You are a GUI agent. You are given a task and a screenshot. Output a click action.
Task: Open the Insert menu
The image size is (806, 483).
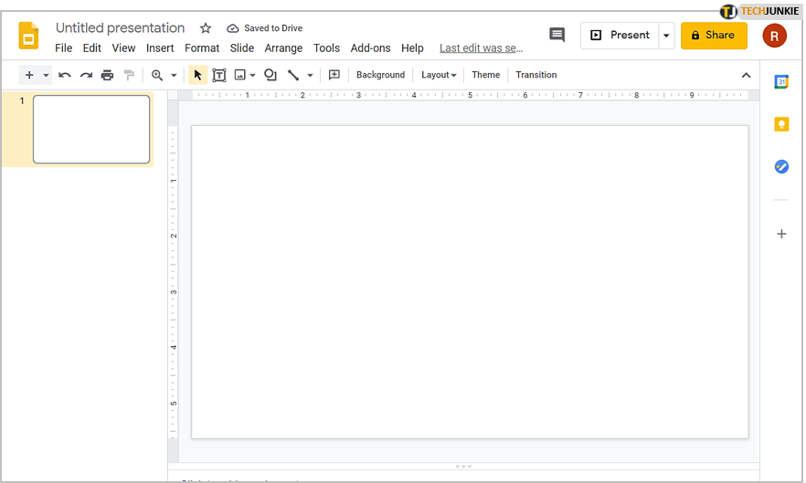coord(160,48)
